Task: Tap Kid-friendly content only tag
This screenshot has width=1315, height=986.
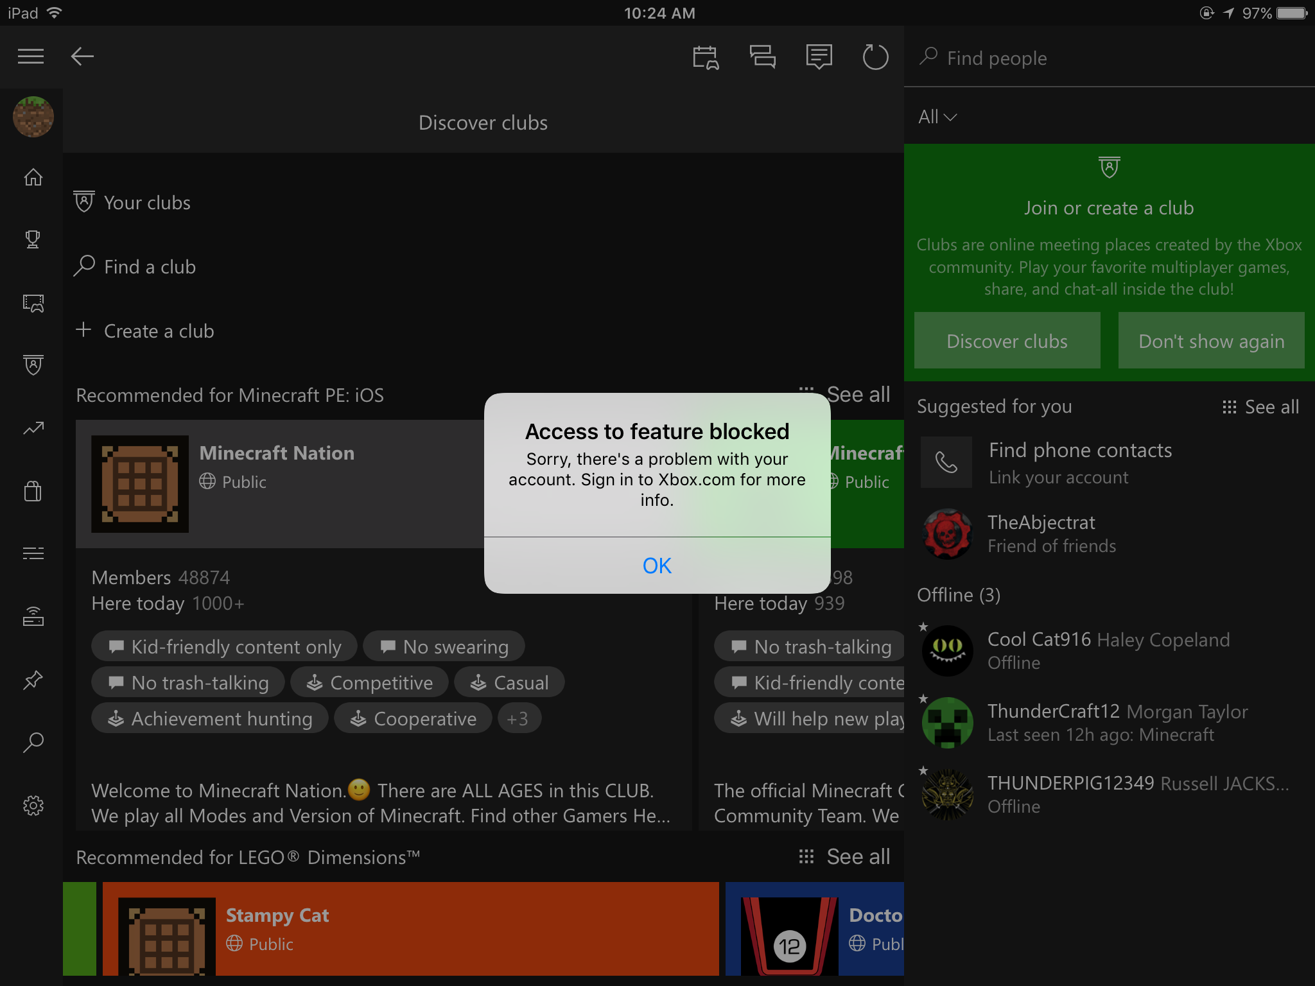Action: [224, 646]
